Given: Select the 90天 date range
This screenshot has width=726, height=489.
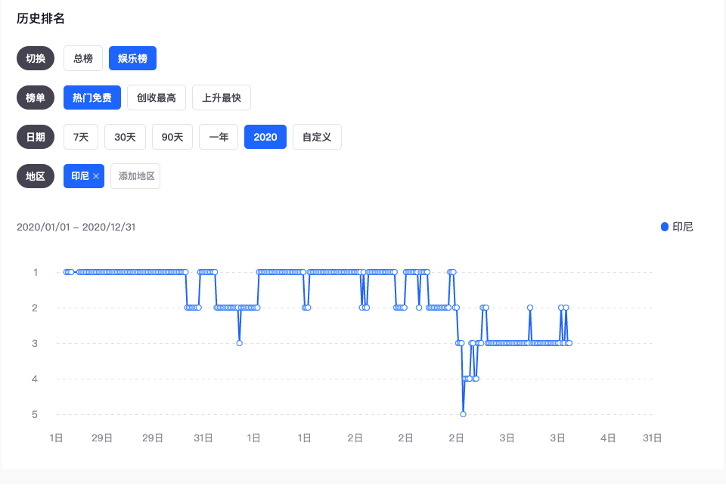Looking at the screenshot, I should [172, 136].
